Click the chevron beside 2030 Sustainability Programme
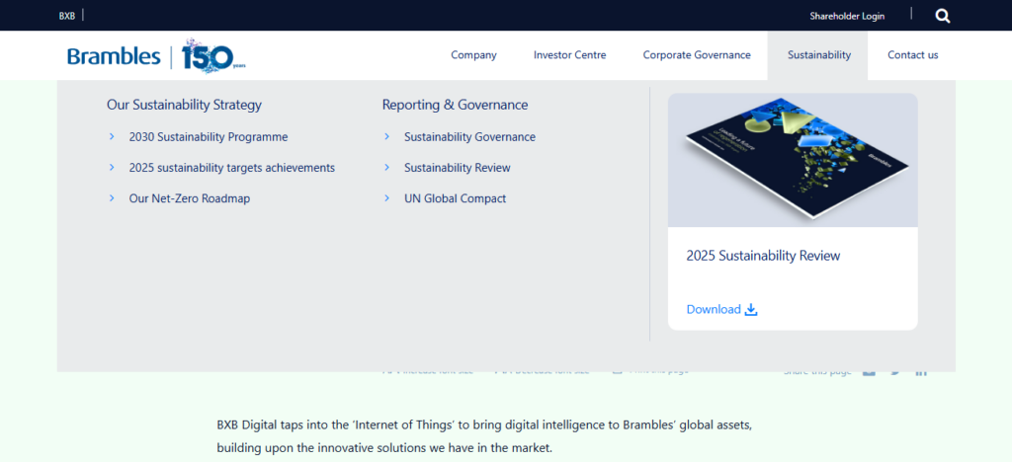 tap(113, 137)
